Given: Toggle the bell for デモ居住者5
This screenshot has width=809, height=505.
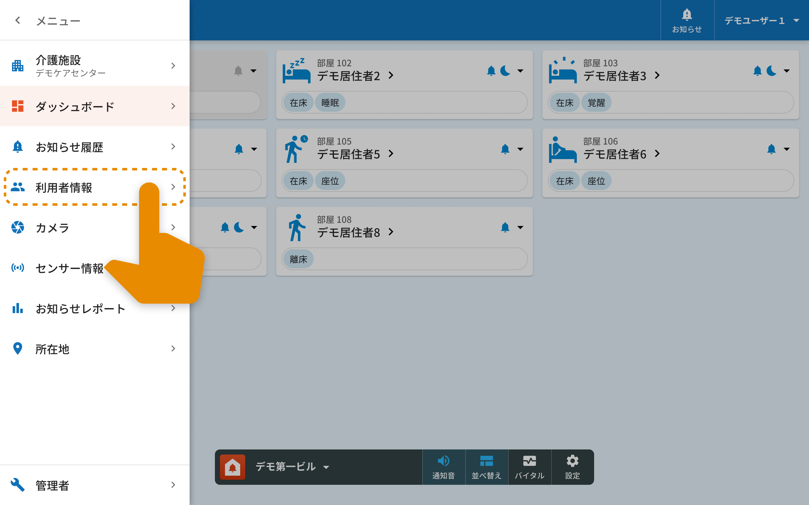Looking at the screenshot, I should 505,149.
